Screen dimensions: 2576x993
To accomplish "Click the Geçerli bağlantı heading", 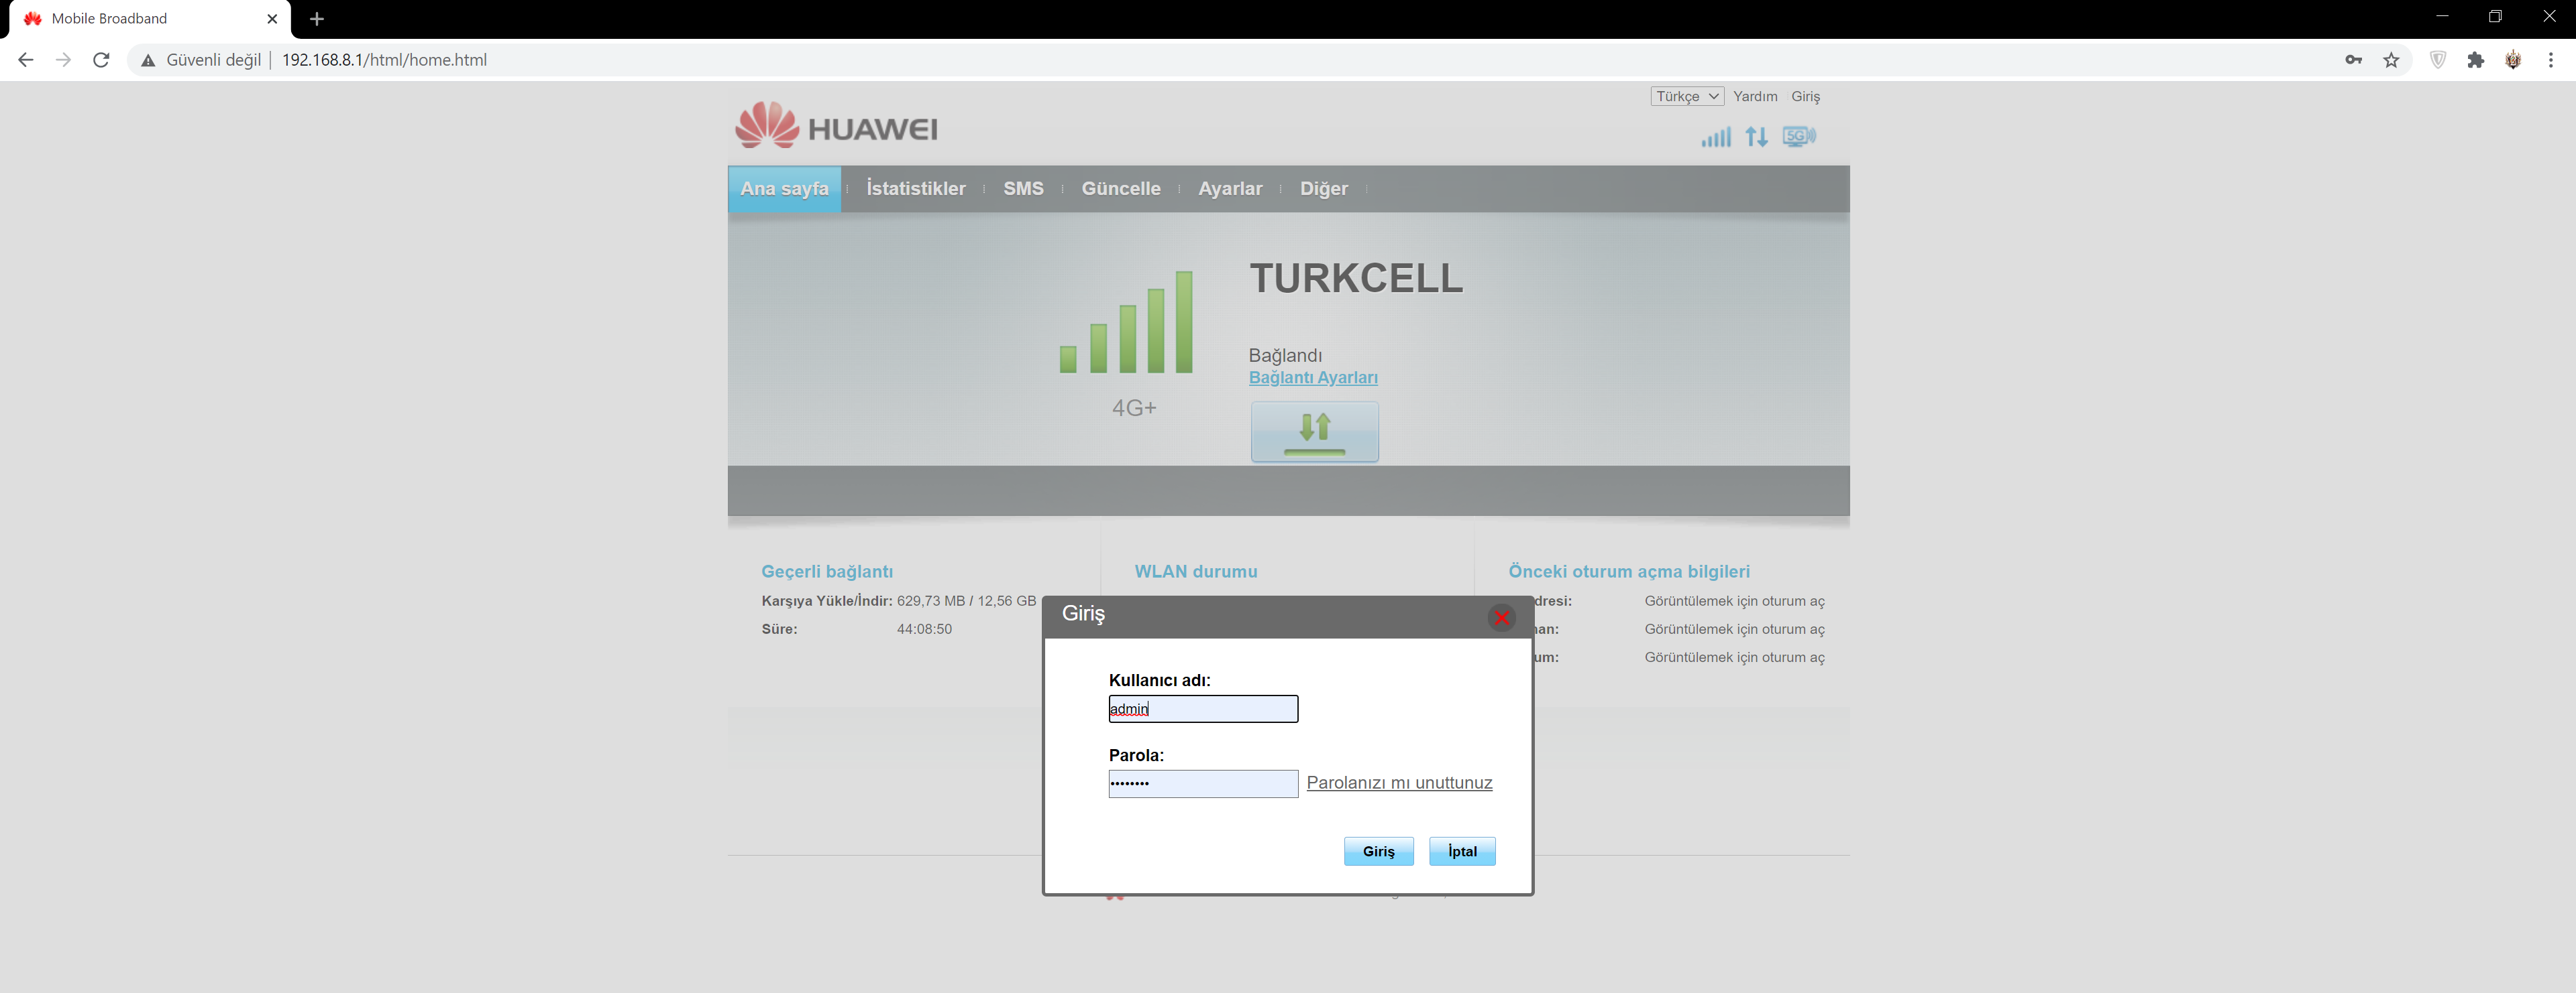I will click(827, 572).
